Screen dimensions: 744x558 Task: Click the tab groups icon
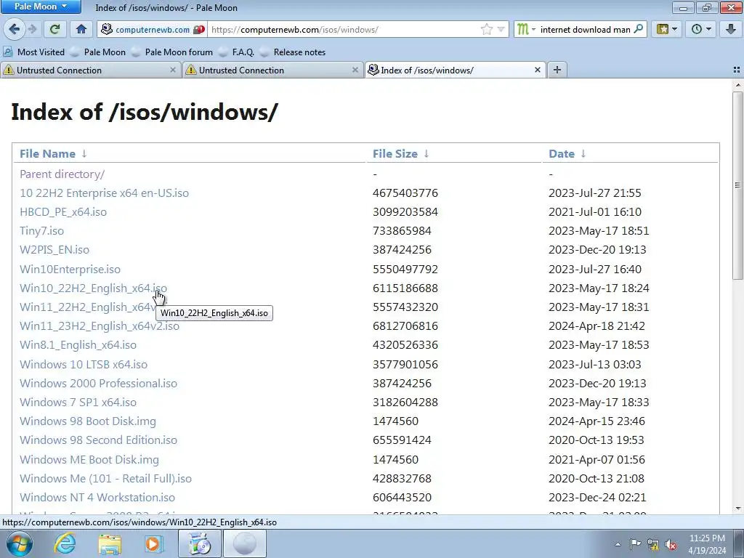(737, 70)
